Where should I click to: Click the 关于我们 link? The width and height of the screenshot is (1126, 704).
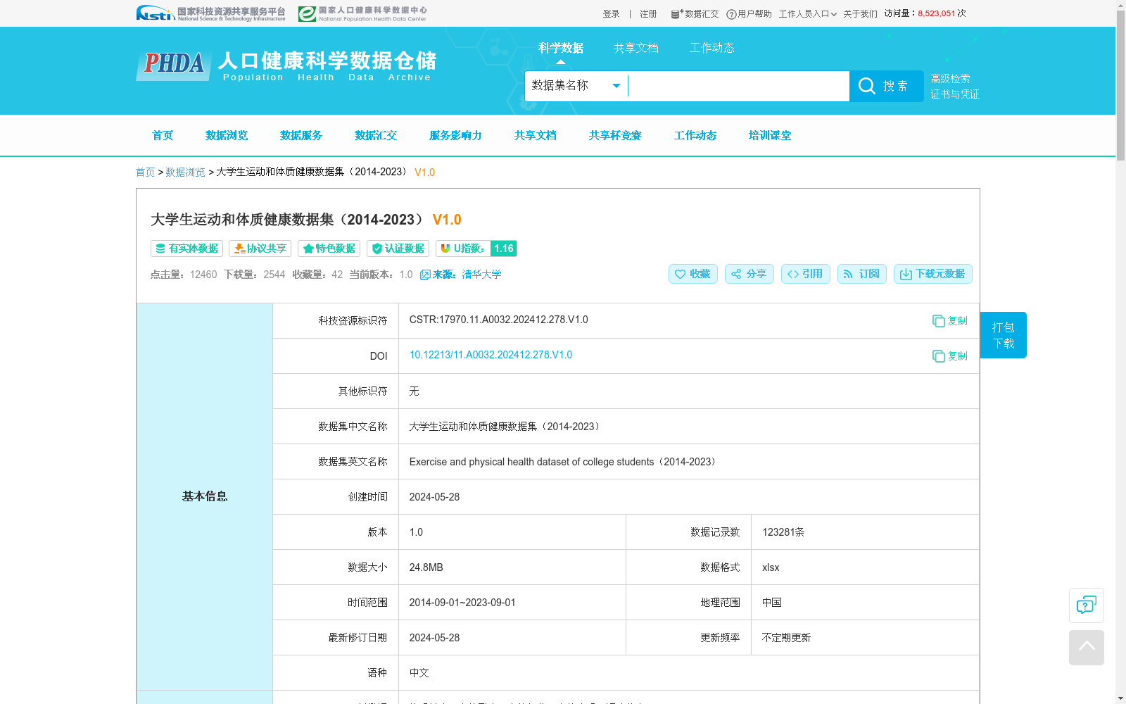coord(860,14)
